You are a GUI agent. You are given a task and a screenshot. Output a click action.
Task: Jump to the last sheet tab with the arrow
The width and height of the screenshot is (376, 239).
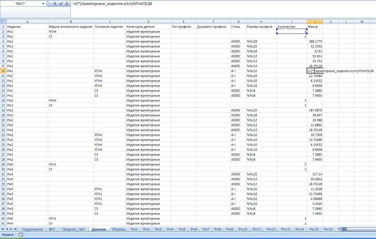16,229
